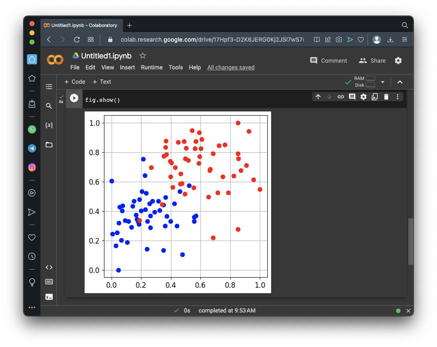Open the Files folder panel

tap(49, 145)
